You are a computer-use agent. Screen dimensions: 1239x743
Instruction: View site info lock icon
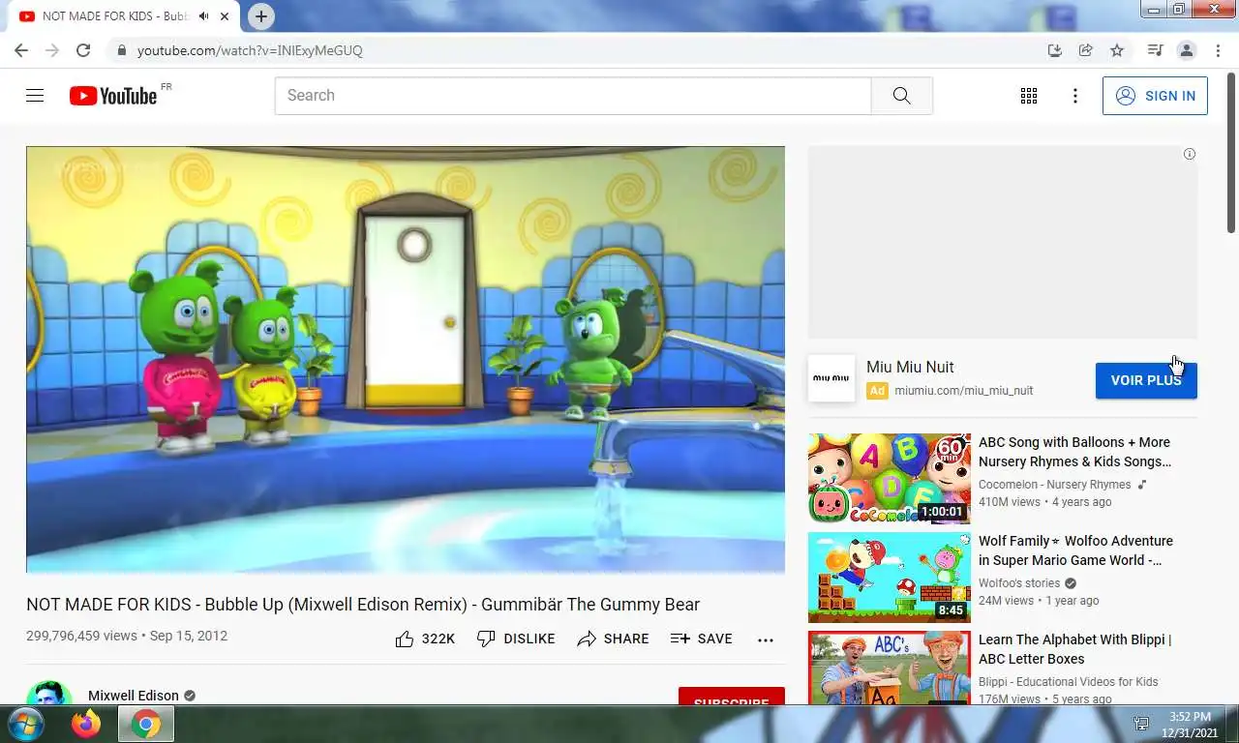(x=121, y=50)
